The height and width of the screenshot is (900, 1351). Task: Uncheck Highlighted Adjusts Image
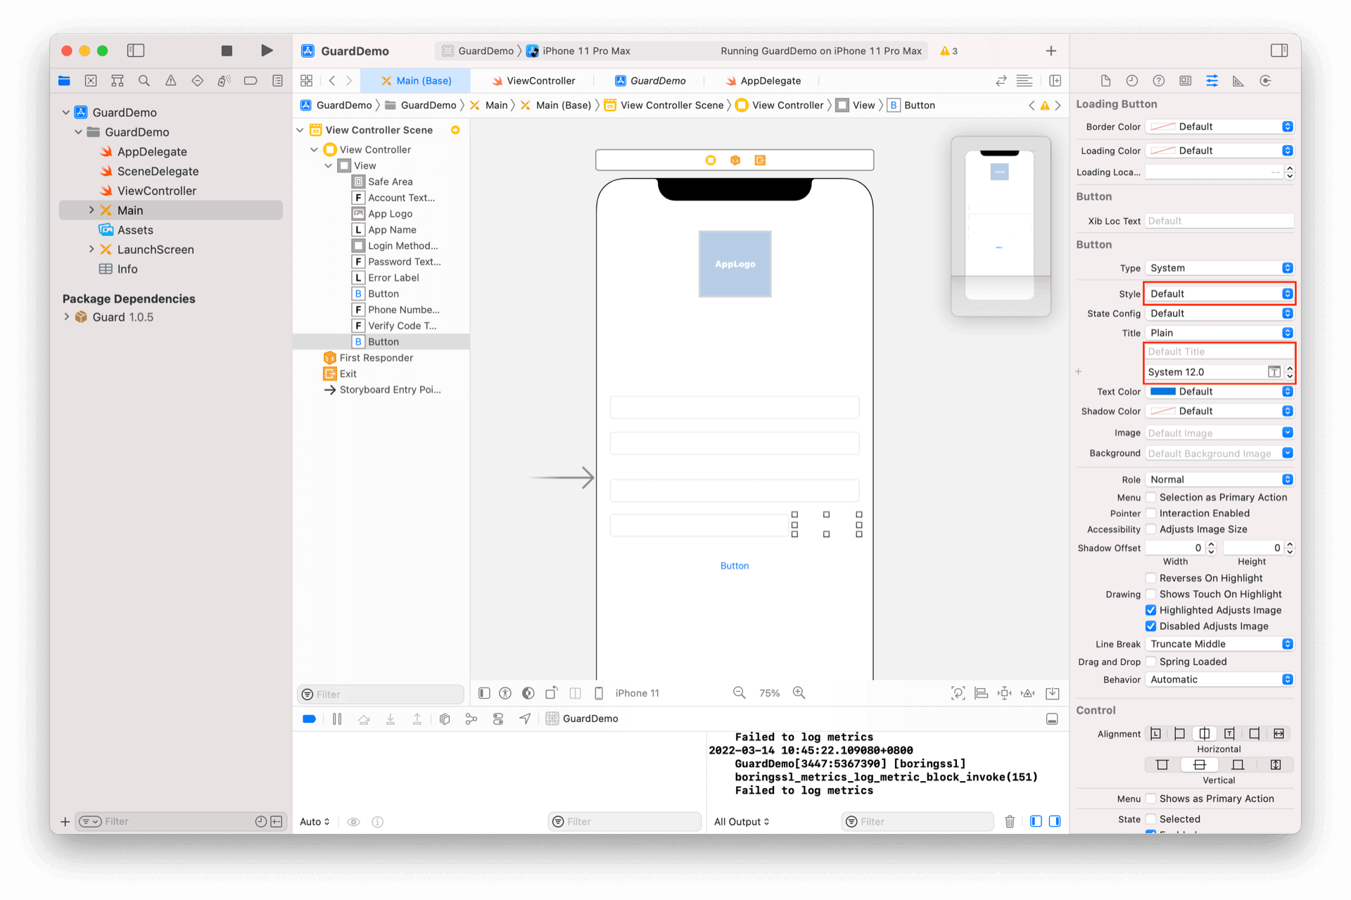1151,610
